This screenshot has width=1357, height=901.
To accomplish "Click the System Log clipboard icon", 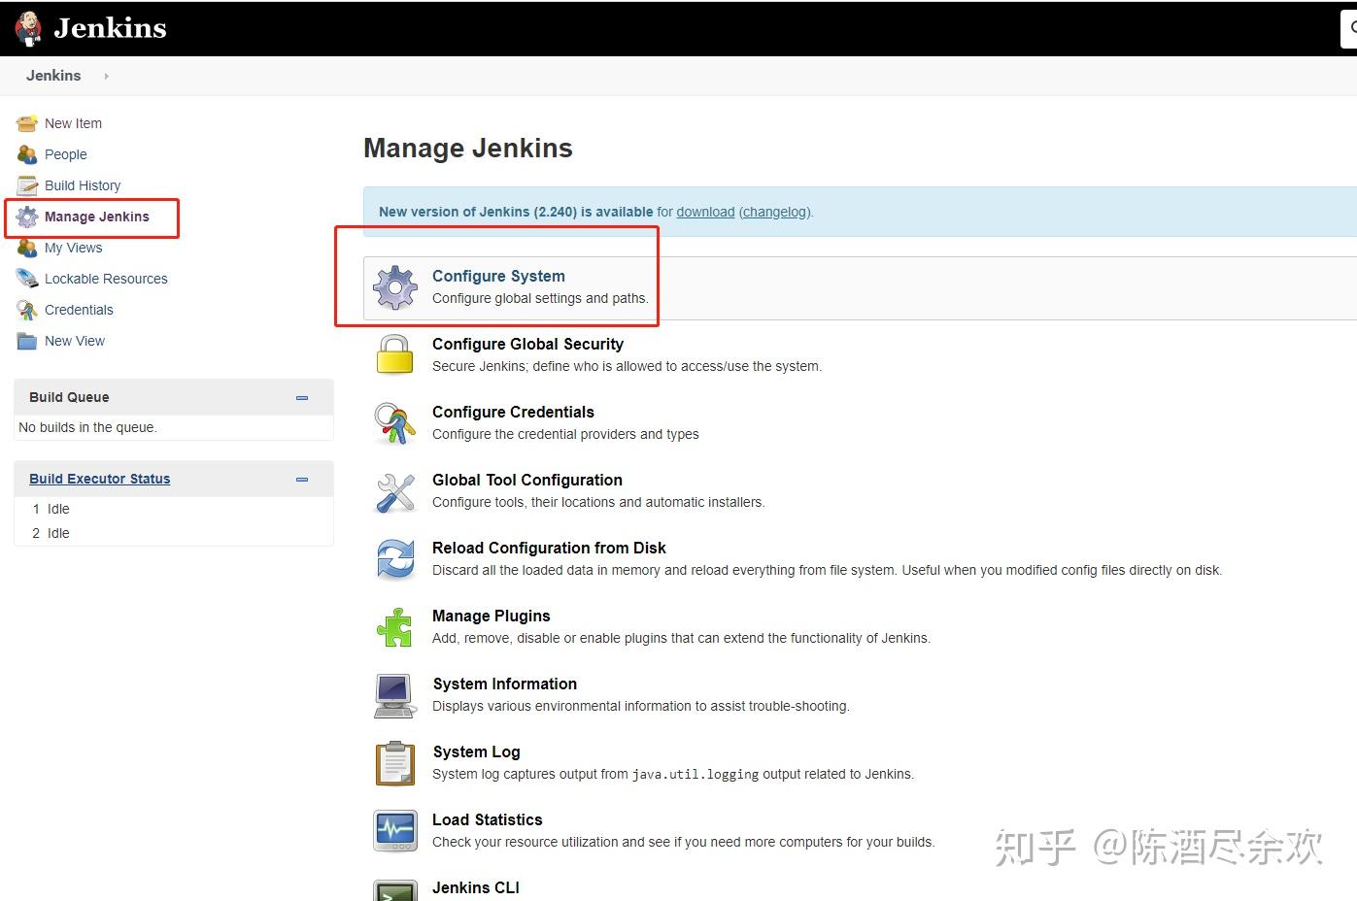I will [395, 763].
